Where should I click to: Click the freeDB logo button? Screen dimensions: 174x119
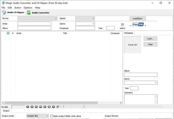[x=138, y=24]
